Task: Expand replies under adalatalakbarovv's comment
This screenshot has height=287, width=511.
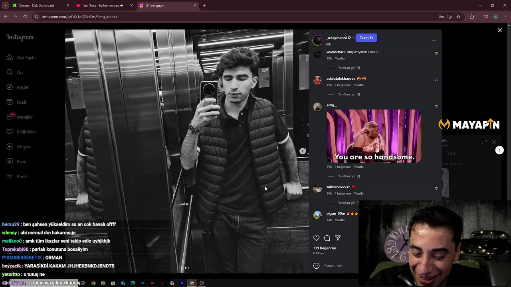Action: (x=349, y=94)
